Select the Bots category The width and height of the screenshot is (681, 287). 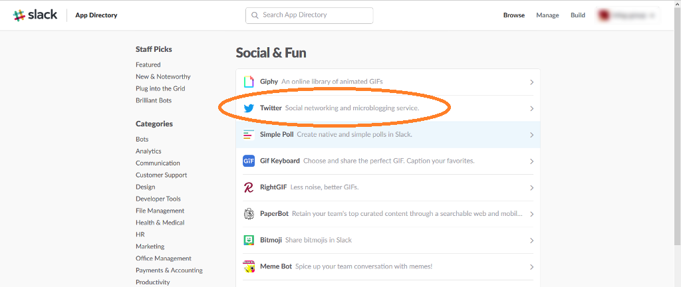[142, 139]
